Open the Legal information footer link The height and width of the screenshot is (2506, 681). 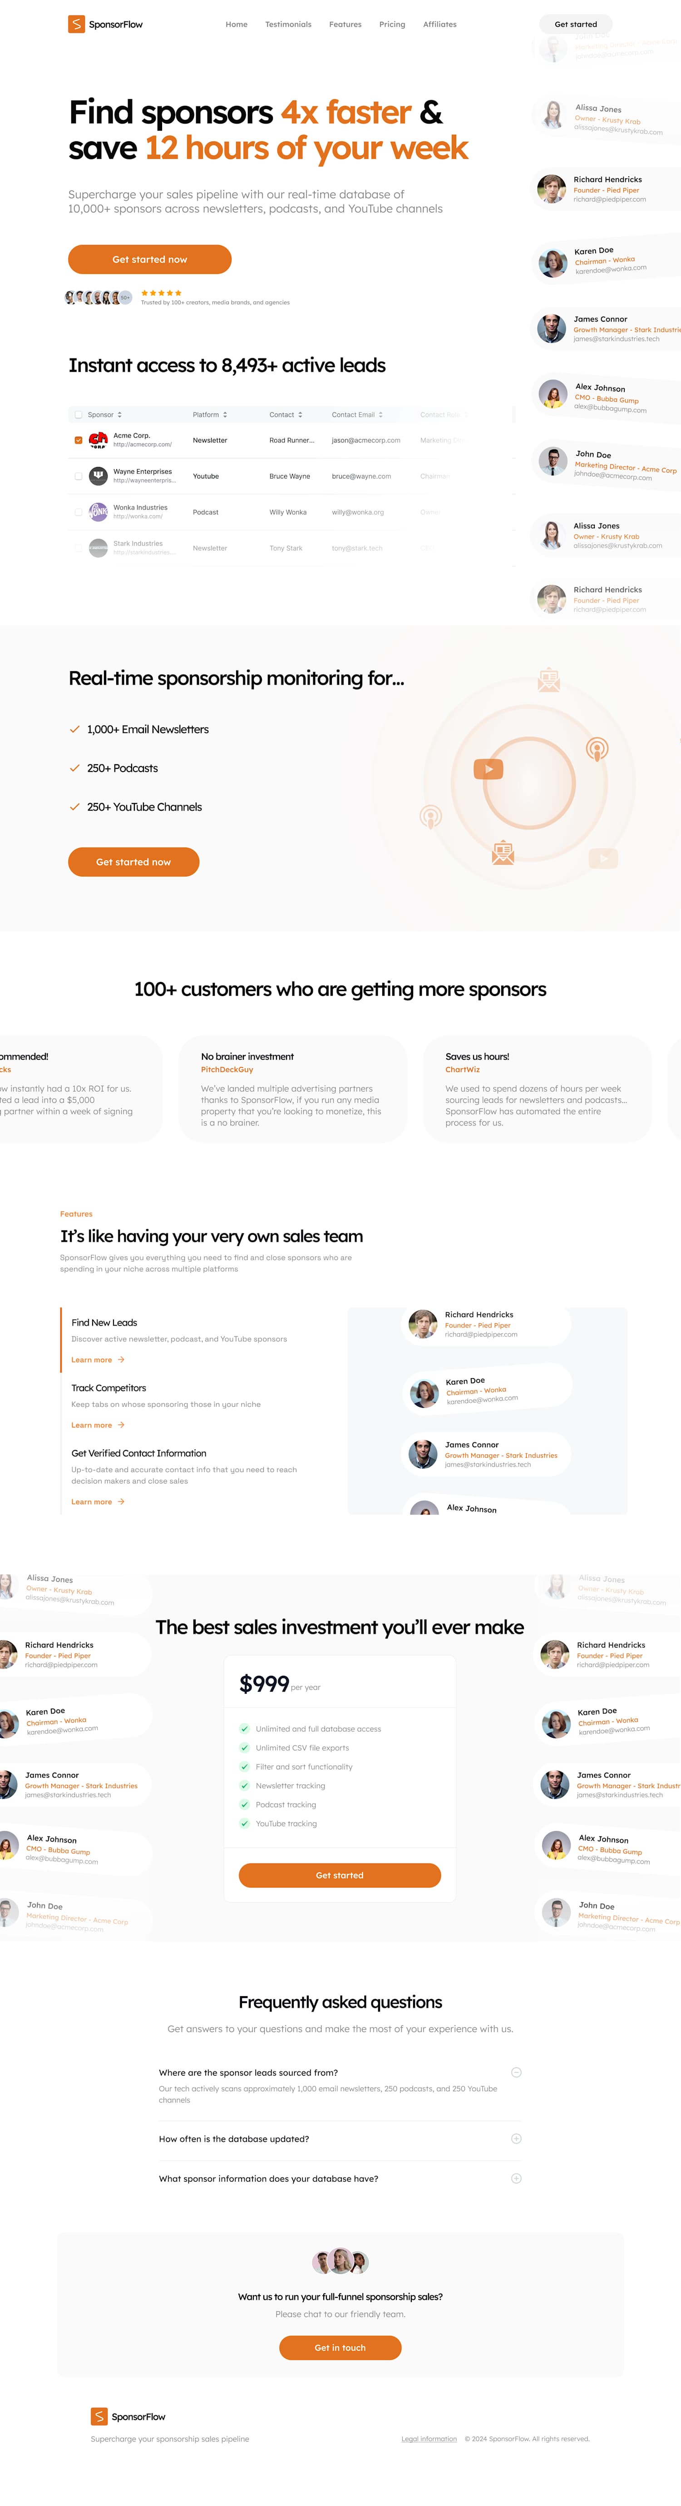(429, 2439)
